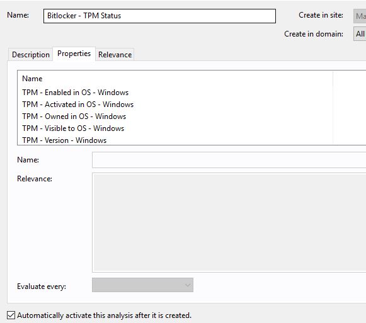Screen dimensions: 366x323
Task: Select 'TPM - Version - Windows' property row
Action: coord(175,140)
